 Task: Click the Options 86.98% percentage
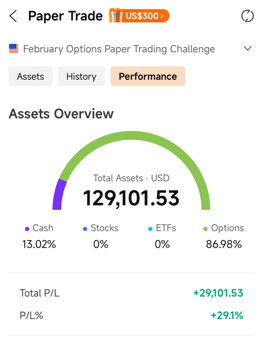coord(224,244)
